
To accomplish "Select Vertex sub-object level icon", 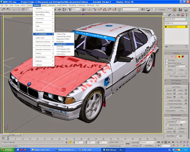I will click(169, 57).
